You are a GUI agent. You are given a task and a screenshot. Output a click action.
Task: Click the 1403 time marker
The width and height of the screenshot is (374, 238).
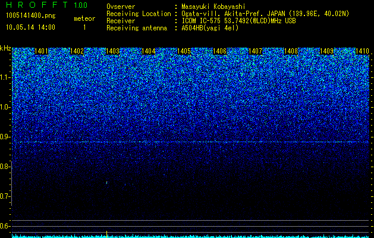point(112,51)
